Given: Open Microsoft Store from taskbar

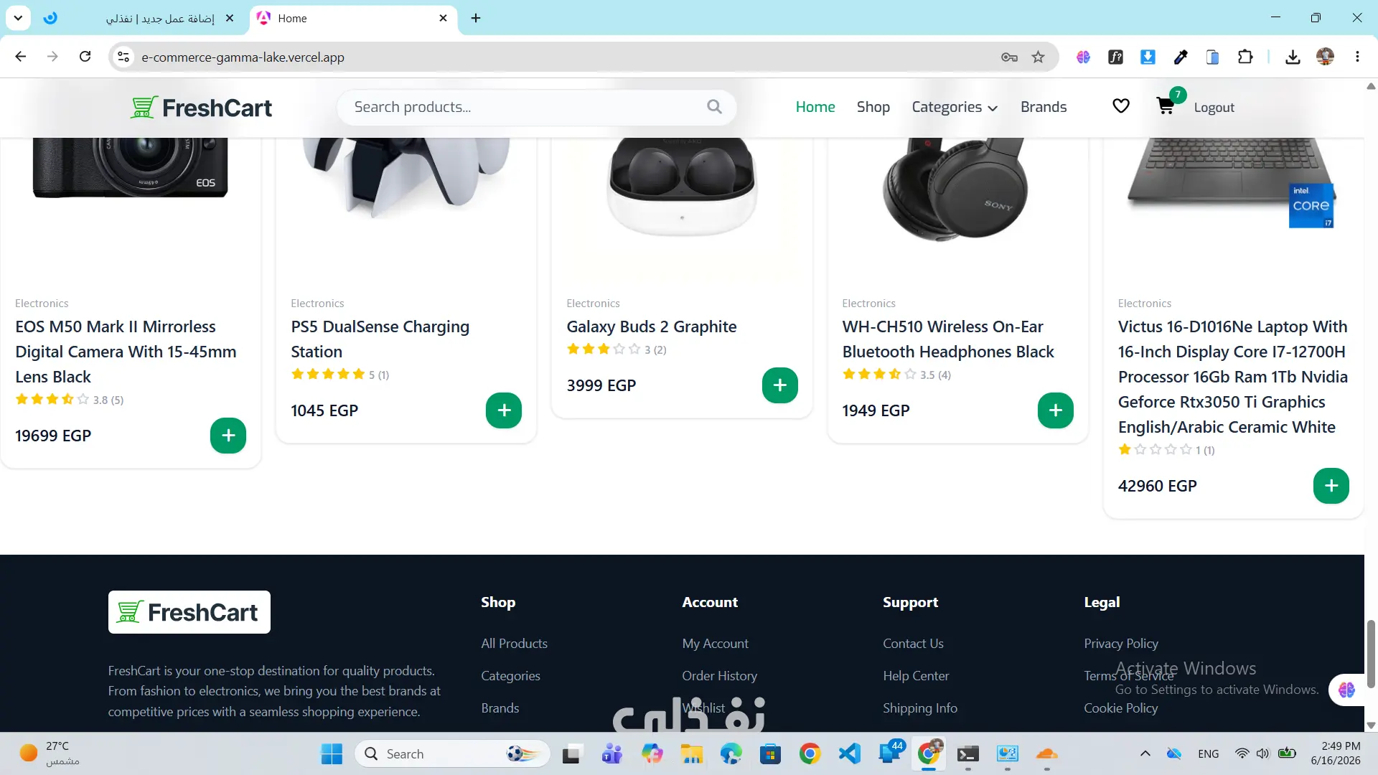Looking at the screenshot, I should coord(770,754).
